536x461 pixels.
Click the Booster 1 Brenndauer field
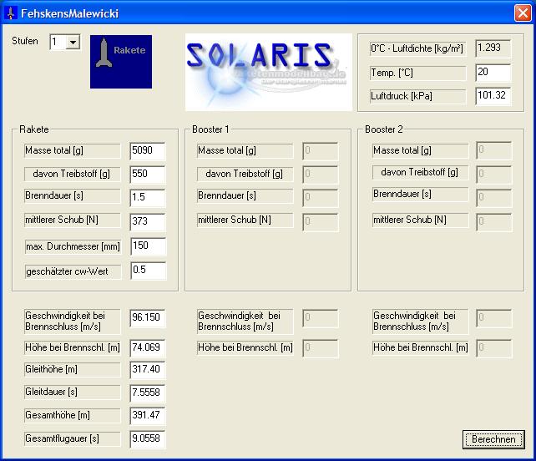[321, 198]
